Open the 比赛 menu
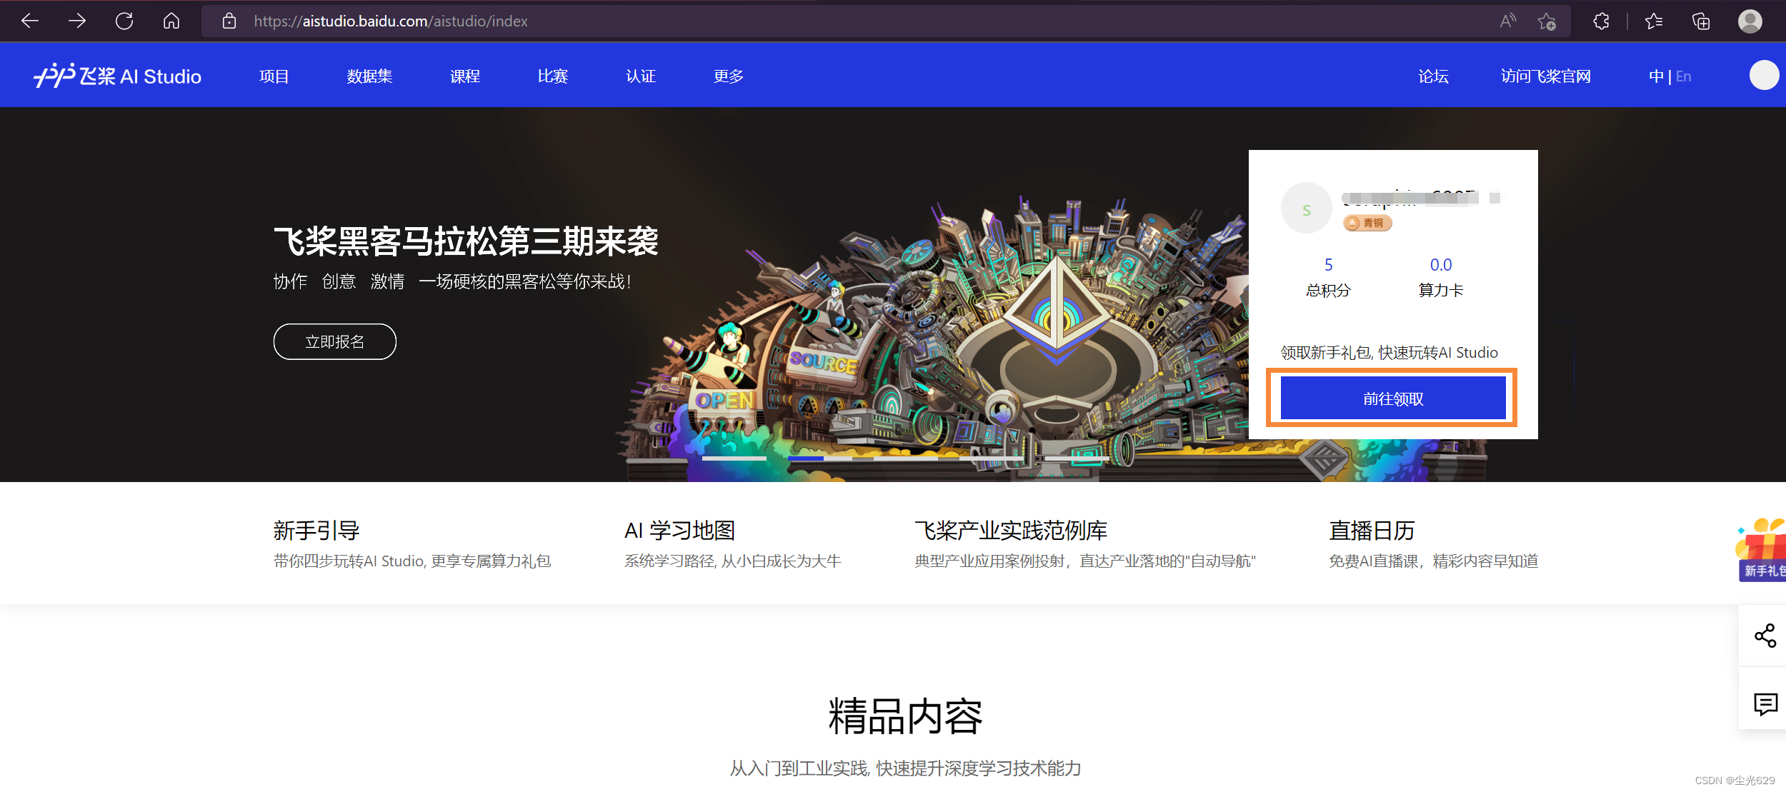 pyautogui.click(x=553, y=76)
